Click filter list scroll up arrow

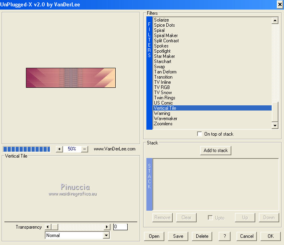(275, 20)
